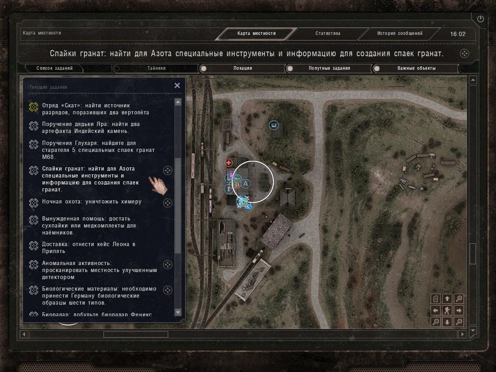The width and height of the screenshot is (496, 372).
Task: Select quest Поручение дядьки Яра text
Action: pos(91,127)
